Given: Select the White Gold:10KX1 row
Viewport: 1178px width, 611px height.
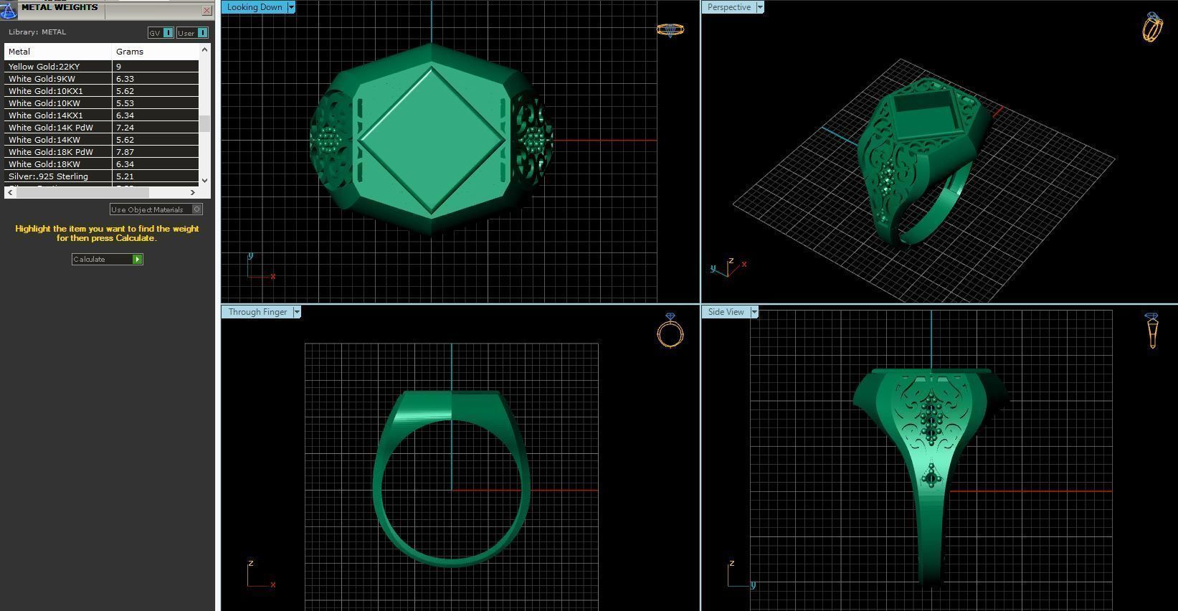Looking at the screenshot, I should point(101,90).
